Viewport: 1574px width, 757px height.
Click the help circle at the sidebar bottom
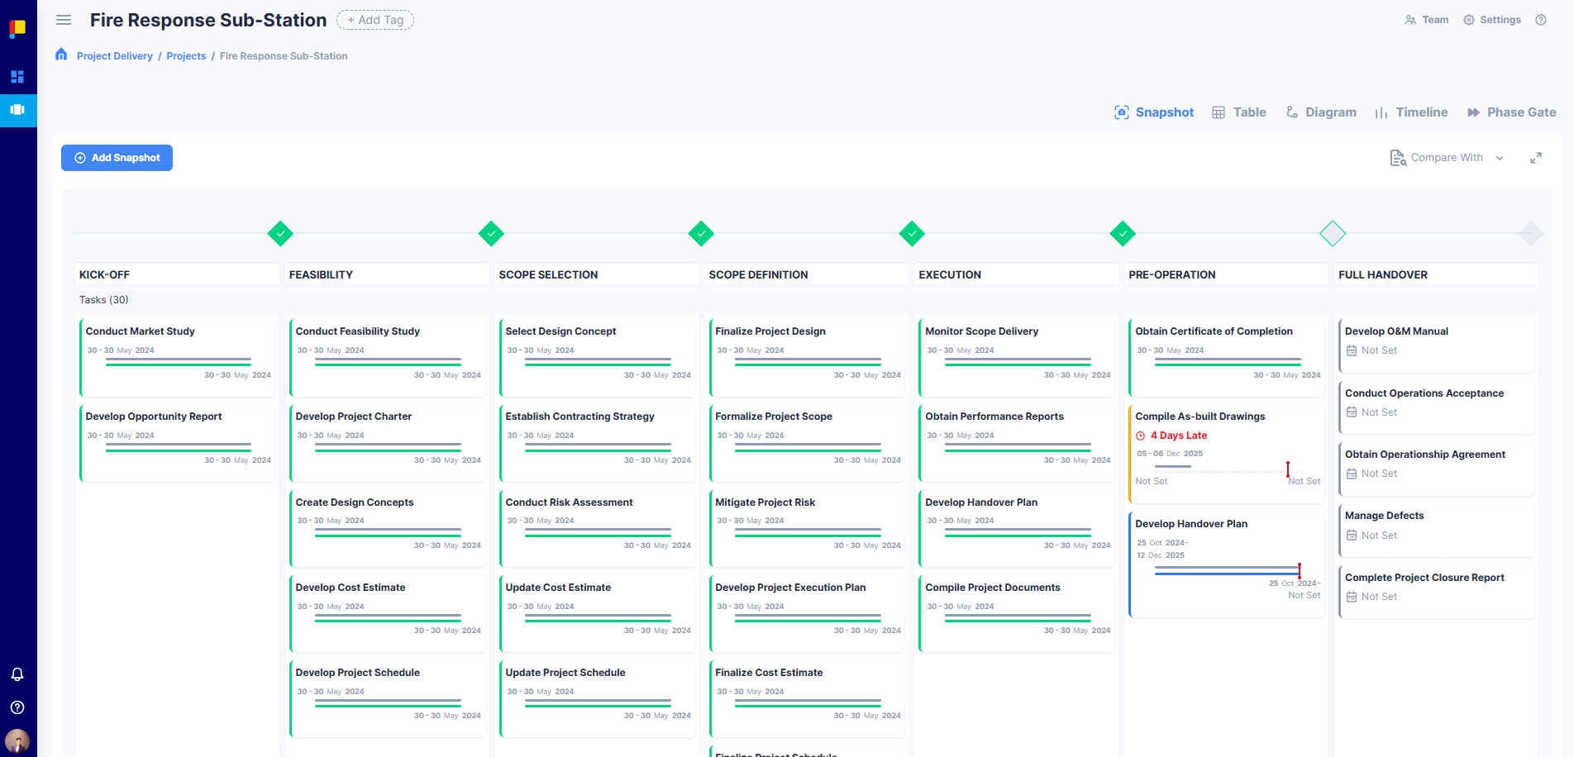[x=17, y=707]
